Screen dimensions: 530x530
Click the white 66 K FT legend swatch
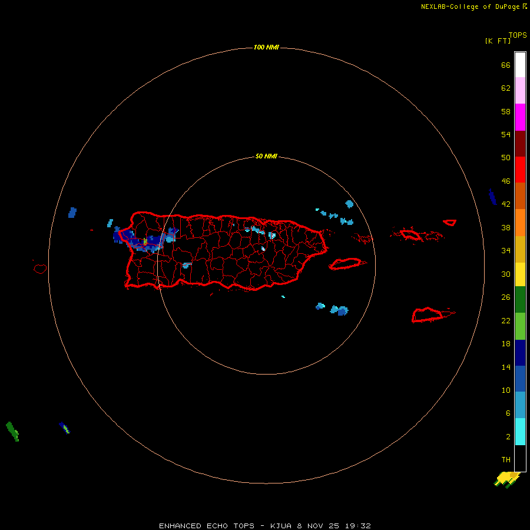point(520,65)
